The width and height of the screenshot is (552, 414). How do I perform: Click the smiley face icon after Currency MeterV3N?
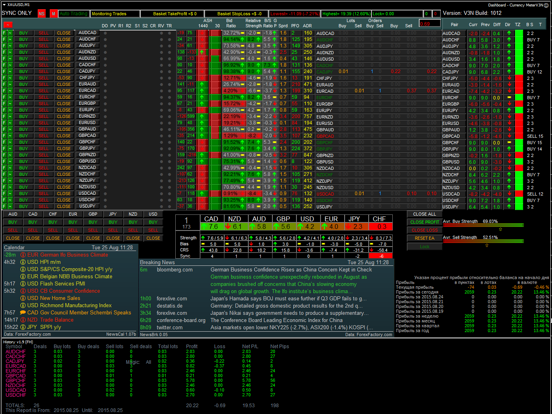[x=546, y=5]
